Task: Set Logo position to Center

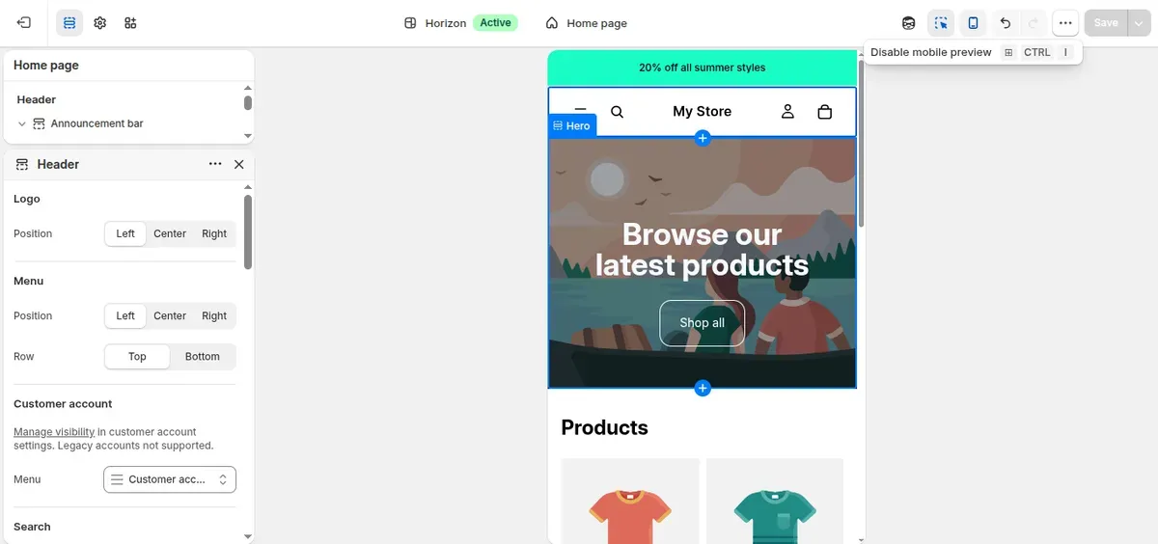Action: point(170,233)
